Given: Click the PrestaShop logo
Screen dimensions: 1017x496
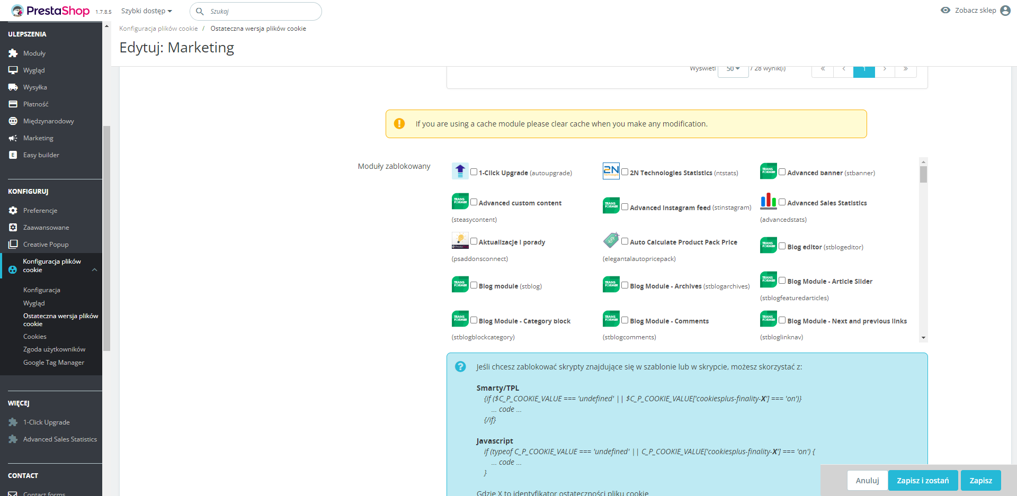Looking at the screenshot, I should 50,11.
